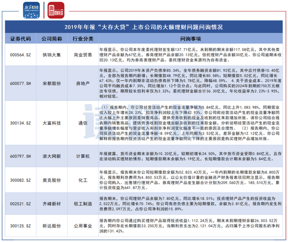Click industry cell 计算机

83,156
